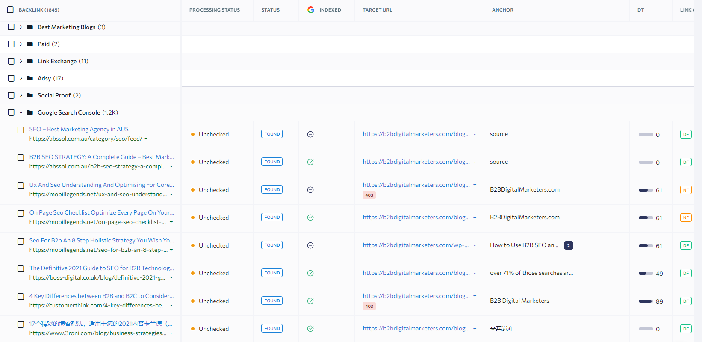Open B2B SEO STRATEGY: A Complete Guide link
The height and width of the screenshot is (342, 702).
pos(102,157)
